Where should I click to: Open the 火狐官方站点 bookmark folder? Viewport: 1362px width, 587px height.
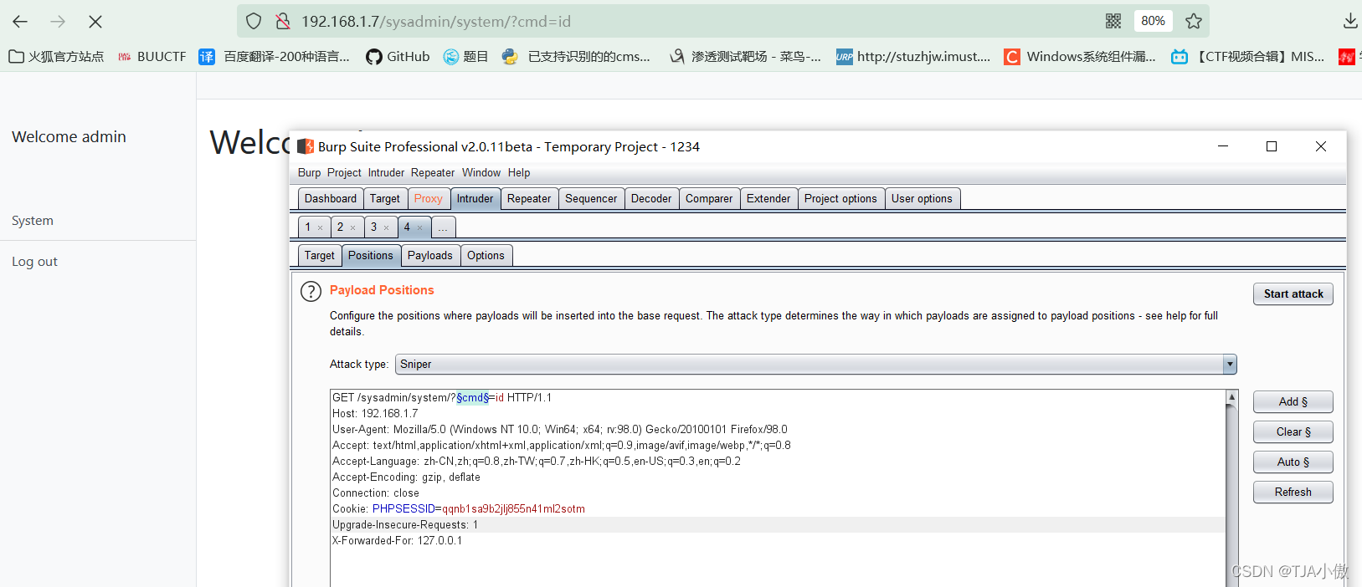tap(56, 56)
